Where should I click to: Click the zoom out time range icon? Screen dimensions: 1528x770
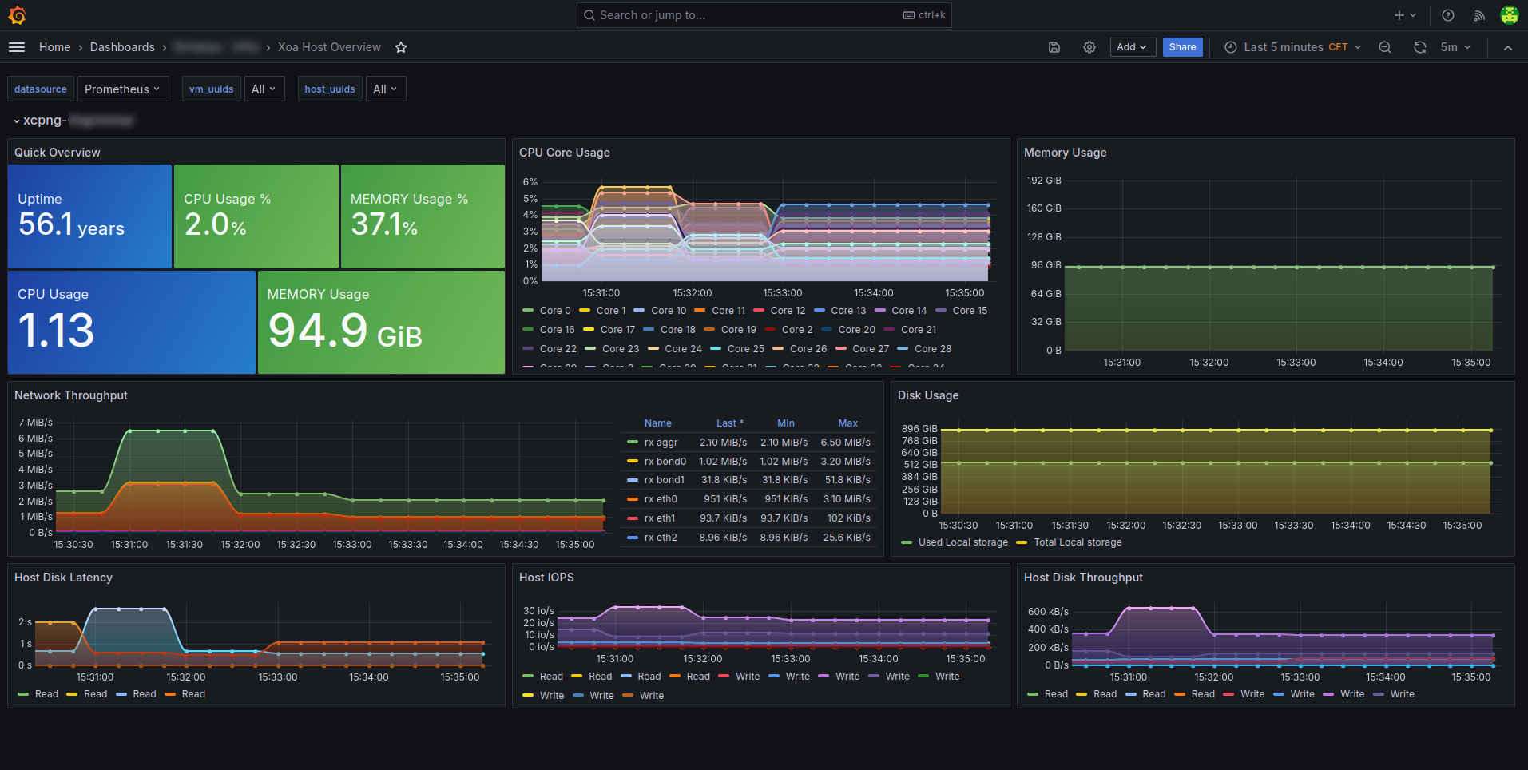pyautogui.click(x=1385, y=47)
